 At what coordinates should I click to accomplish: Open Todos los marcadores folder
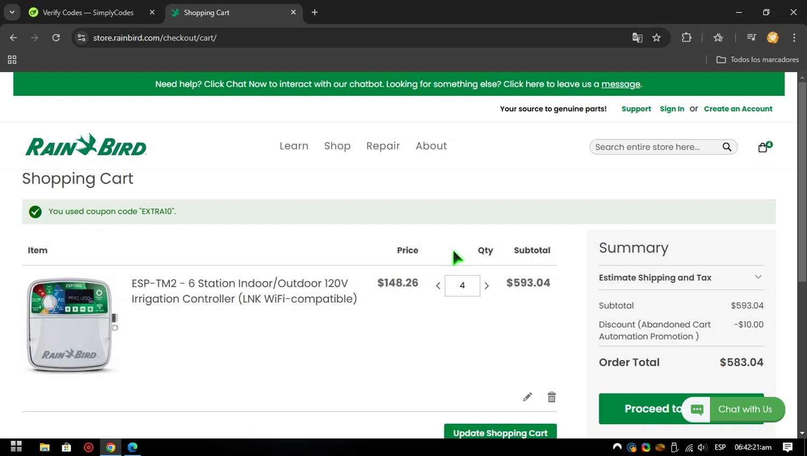[x=758, y=60]
